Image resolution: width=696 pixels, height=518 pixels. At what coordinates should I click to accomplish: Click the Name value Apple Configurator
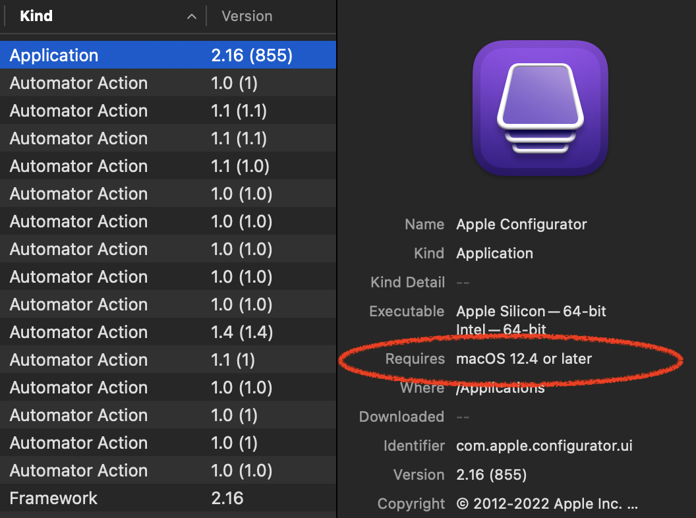pos(521,224)
